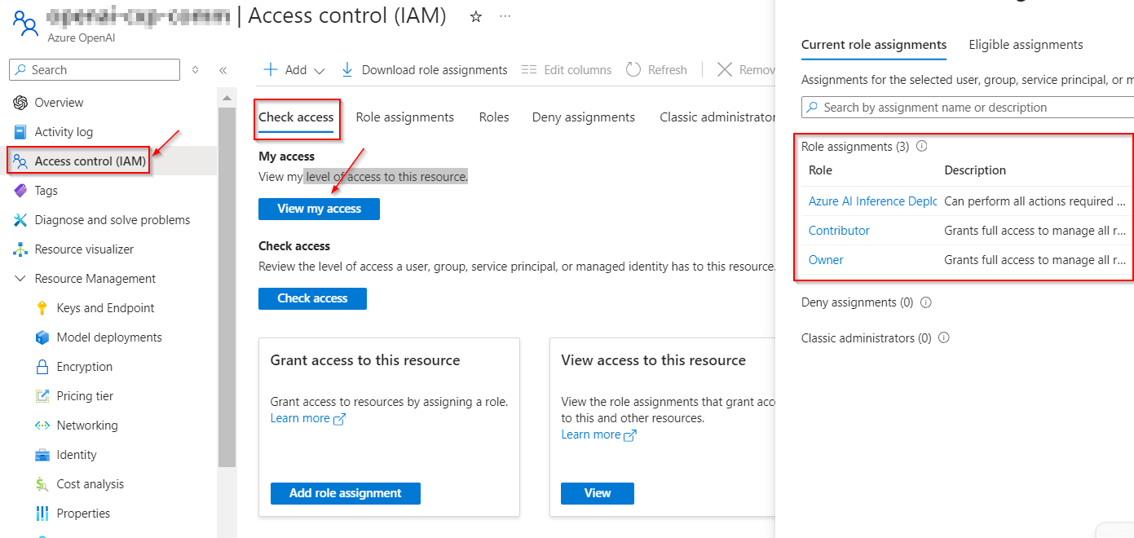
Task: Click the Azure OpenAI resource icon in header
Action: (x=25, y=22)
